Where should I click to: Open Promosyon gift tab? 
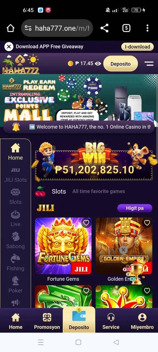(x=47, y=321)
